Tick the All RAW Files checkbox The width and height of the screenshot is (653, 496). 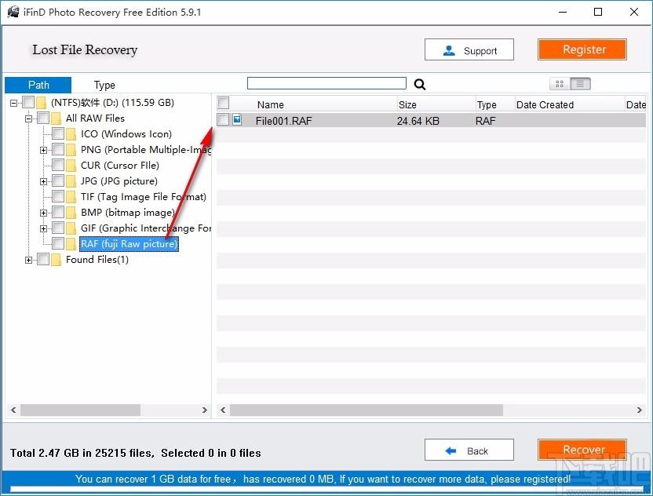[x=43, y=118]
